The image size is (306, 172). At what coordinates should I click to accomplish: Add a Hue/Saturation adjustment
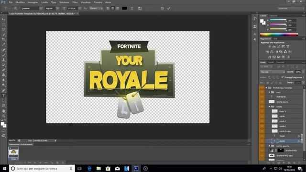(x=267, y=52)
